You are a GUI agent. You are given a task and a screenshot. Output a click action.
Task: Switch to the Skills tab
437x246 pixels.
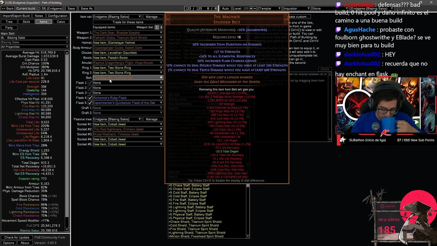tap(26, 22)
